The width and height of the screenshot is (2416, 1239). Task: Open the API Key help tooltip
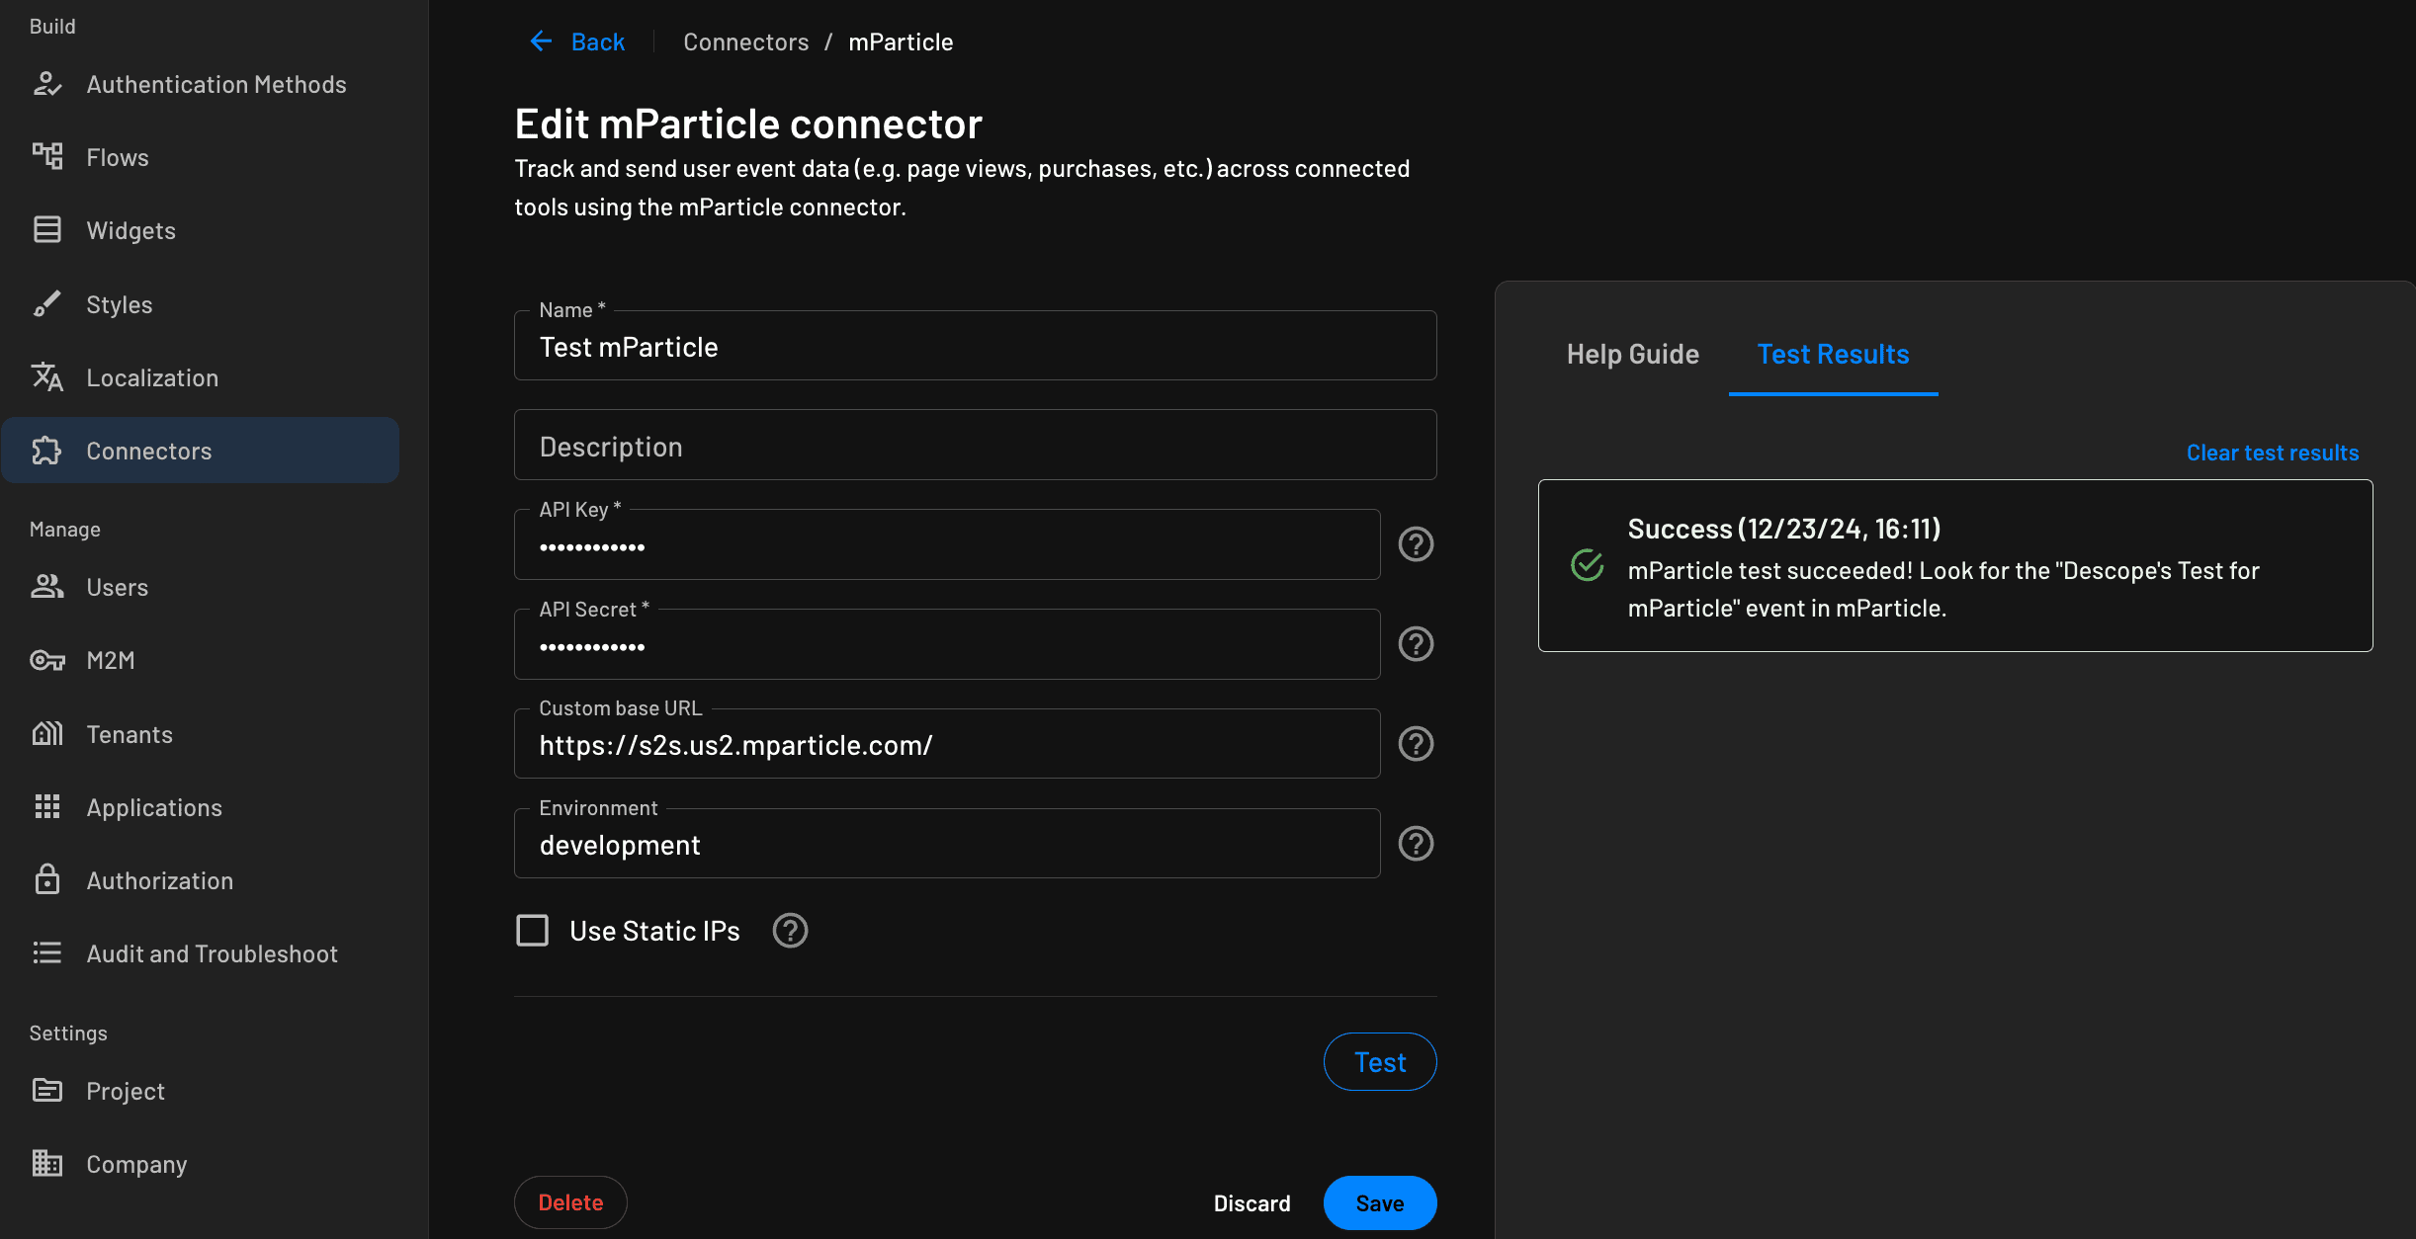point(1416,543)
